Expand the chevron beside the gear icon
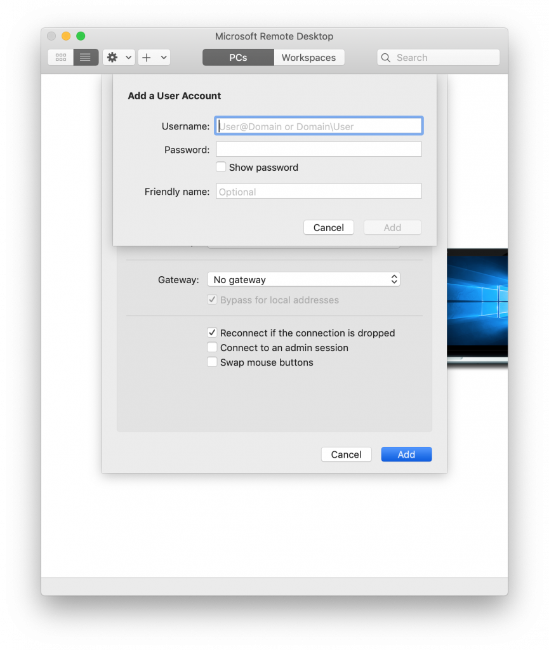This screenshot has height=650, width=549. point(129,58)
